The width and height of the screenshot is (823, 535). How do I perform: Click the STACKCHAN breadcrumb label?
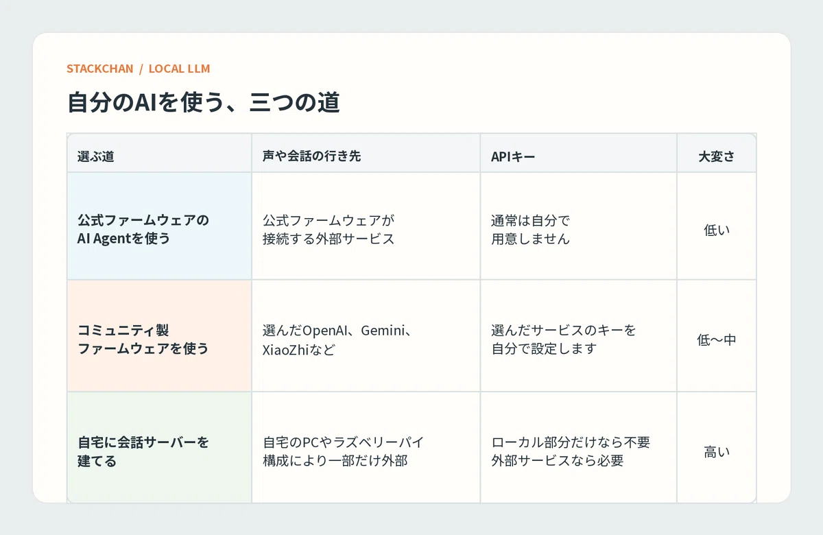coord(100,69)
